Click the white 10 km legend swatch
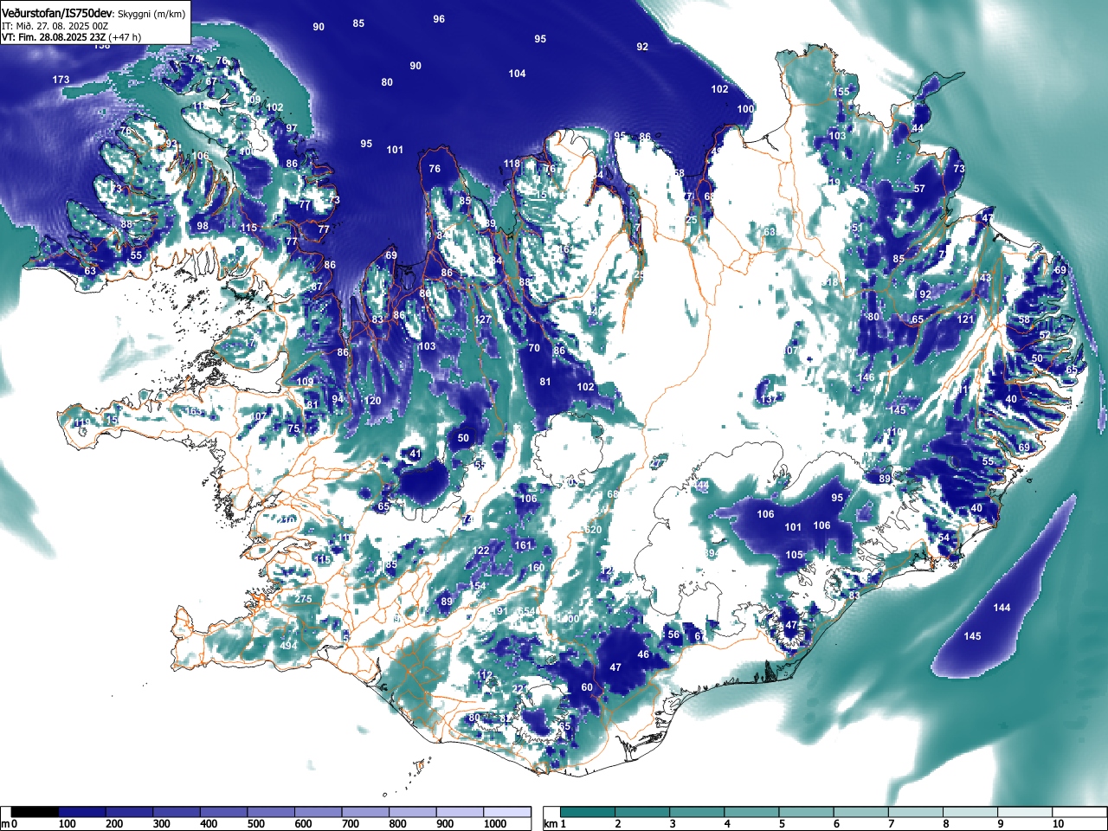 (x=1081, y=812)
